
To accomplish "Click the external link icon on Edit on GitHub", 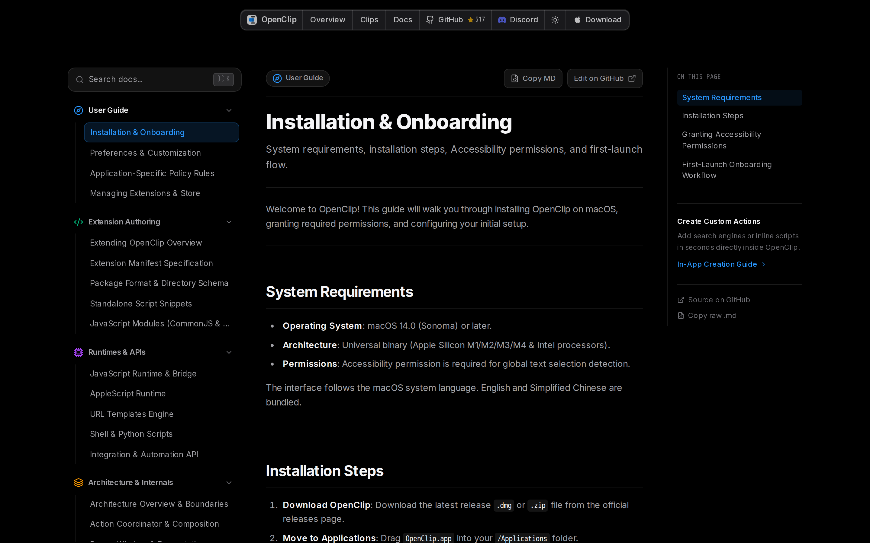I will coord(632,78).
